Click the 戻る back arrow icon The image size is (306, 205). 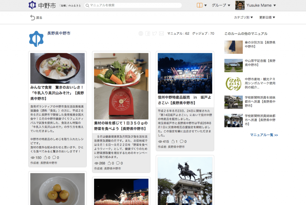tap(32, 18)
